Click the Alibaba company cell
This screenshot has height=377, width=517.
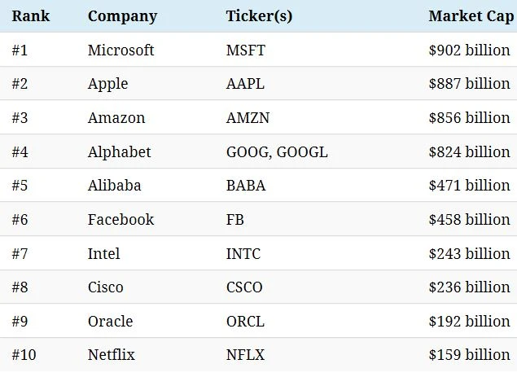click(x=114, y=186)
